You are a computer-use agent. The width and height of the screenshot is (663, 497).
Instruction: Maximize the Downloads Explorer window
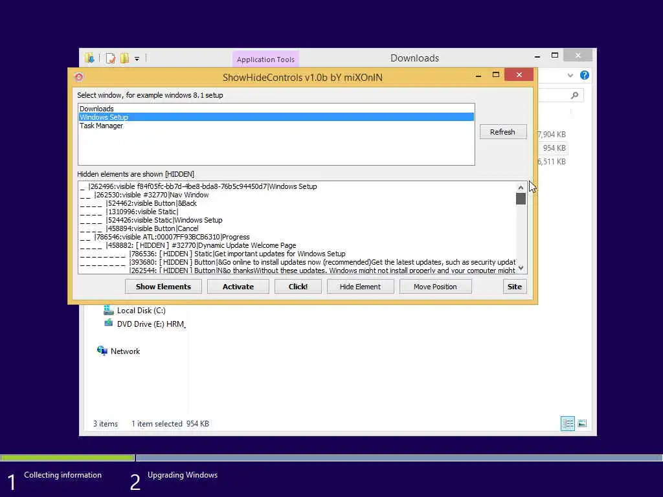tap(555, 56)
